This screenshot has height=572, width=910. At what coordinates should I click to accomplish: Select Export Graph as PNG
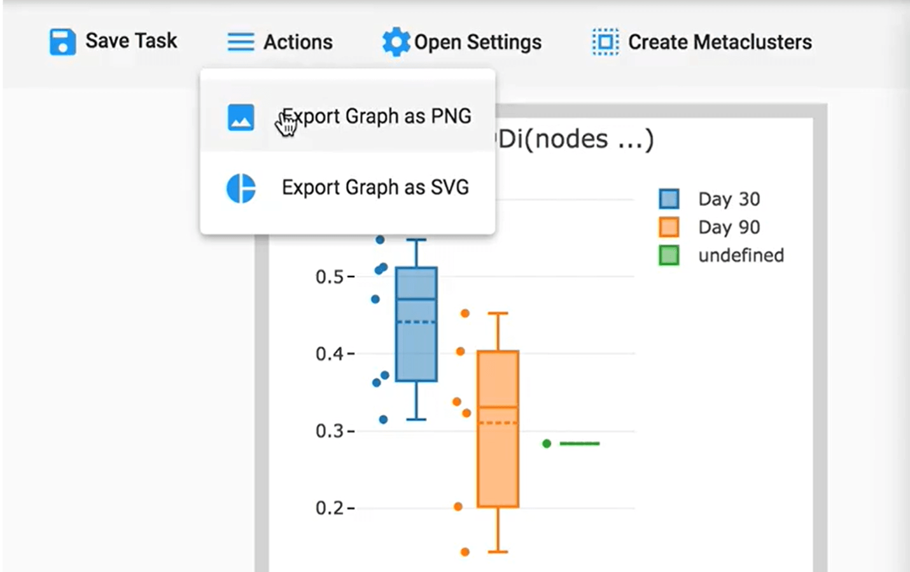[375, 116]
